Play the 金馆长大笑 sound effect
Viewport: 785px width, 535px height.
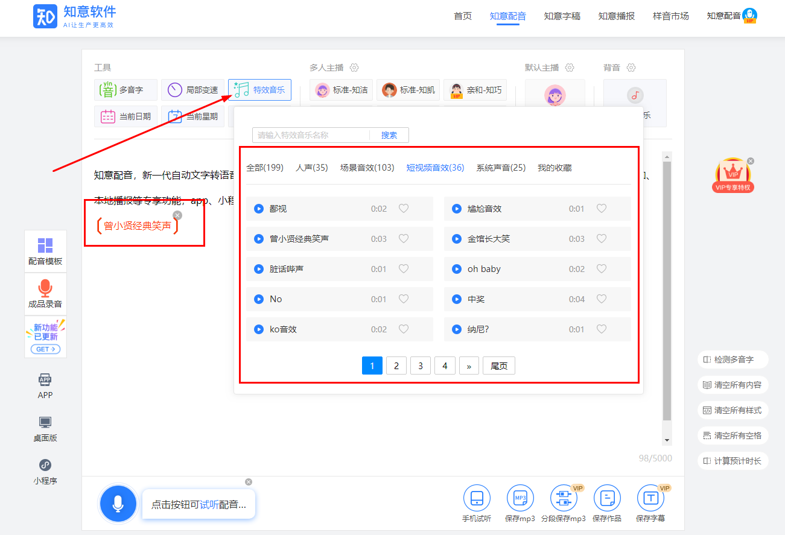point(457,239)
